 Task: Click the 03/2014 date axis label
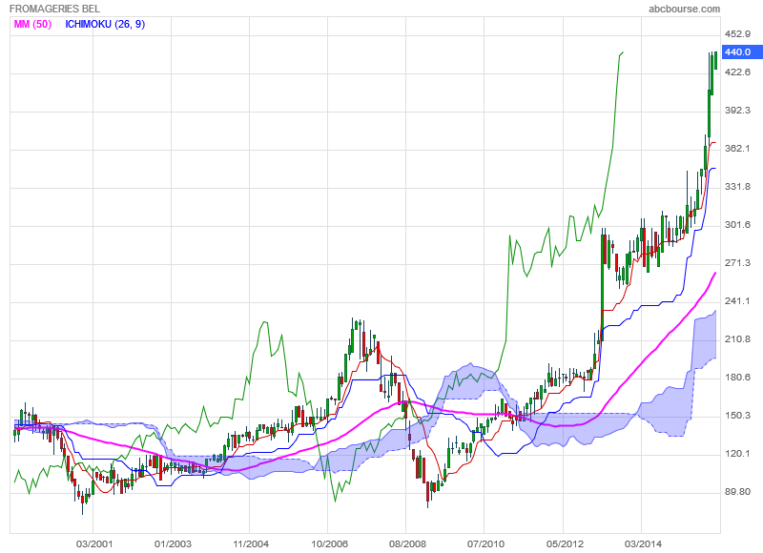pyautogui.click(x=643, y=543)
